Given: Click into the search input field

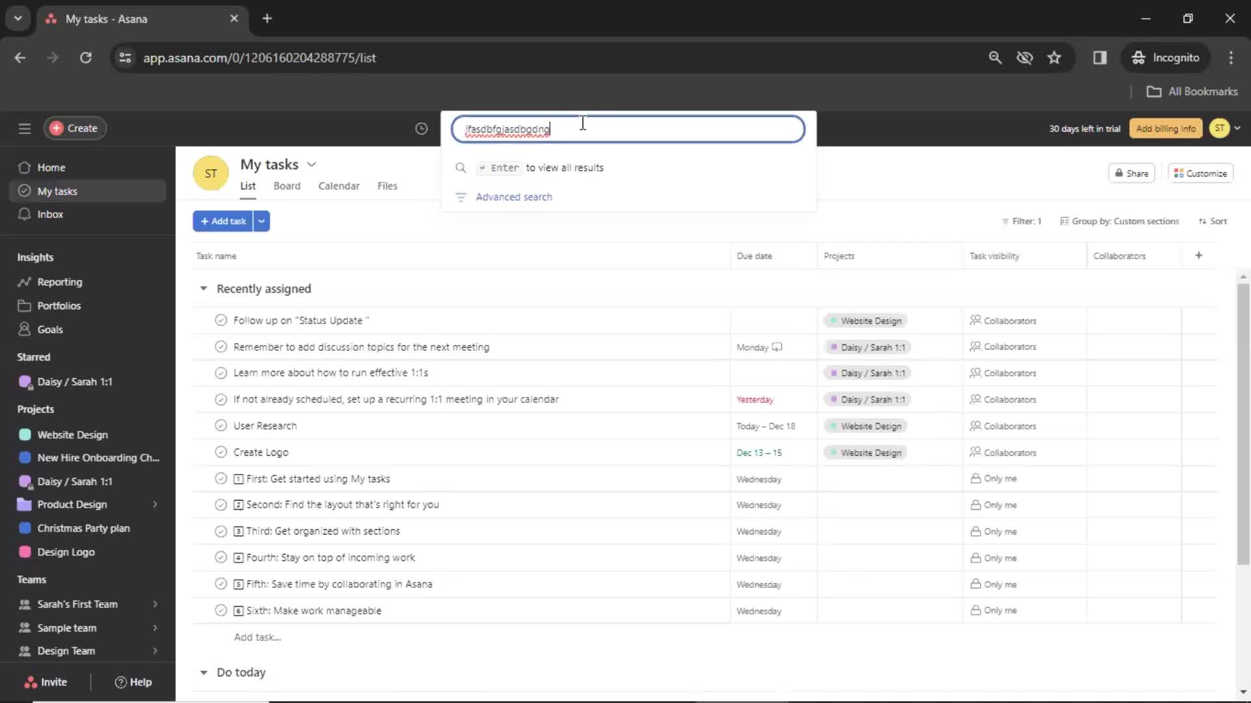Looking at the screenshot, I should click(628, 129).
